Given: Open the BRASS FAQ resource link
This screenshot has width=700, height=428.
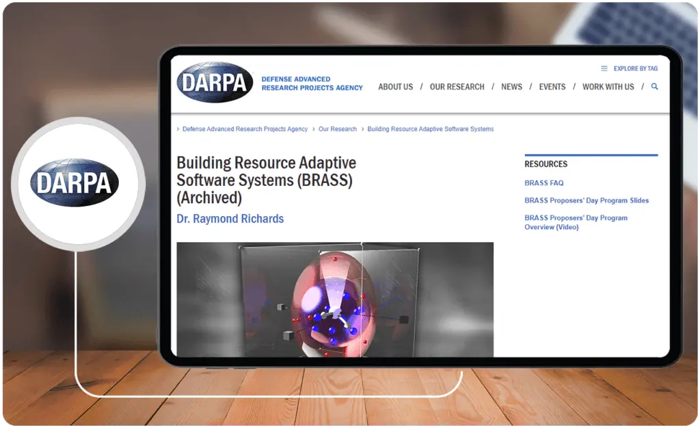Looking at the screenshot, I should 543,183.
